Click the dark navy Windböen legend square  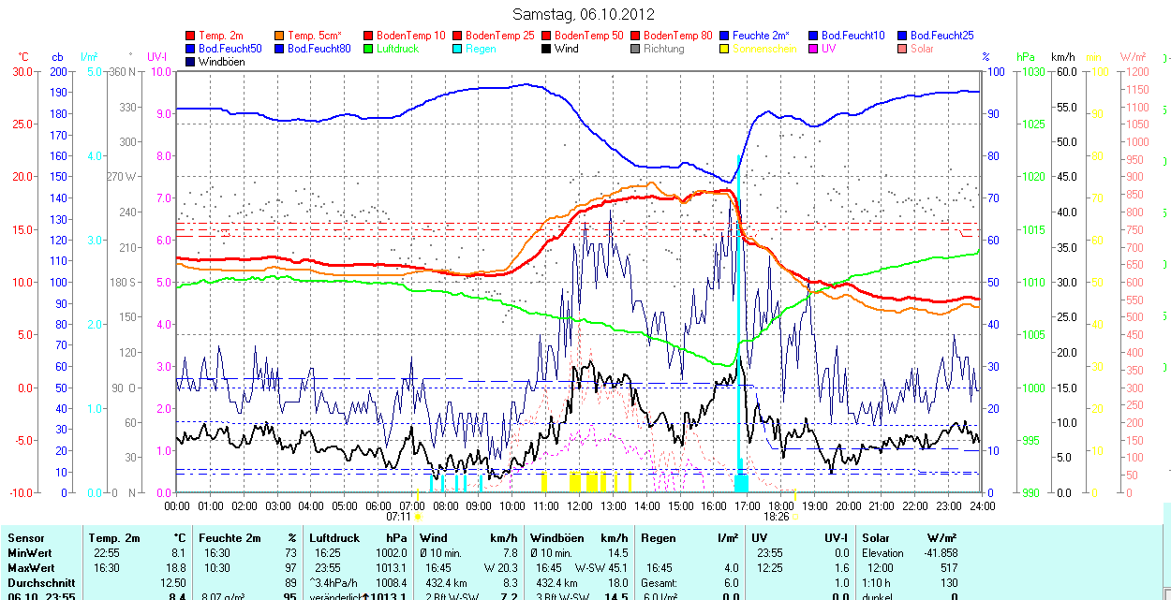click(x=191, y=62)
